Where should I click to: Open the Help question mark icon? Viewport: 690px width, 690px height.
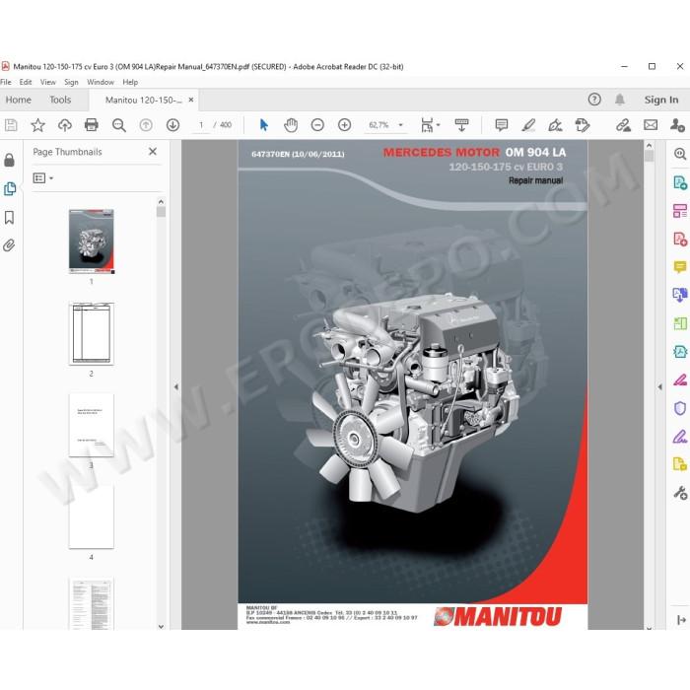tap(594, 100)
